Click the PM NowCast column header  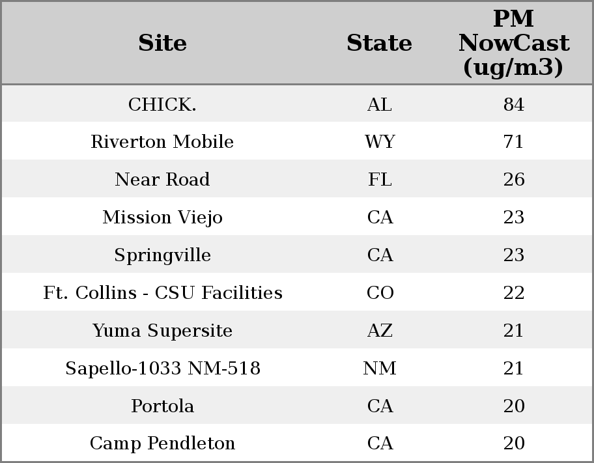(513, 43)
